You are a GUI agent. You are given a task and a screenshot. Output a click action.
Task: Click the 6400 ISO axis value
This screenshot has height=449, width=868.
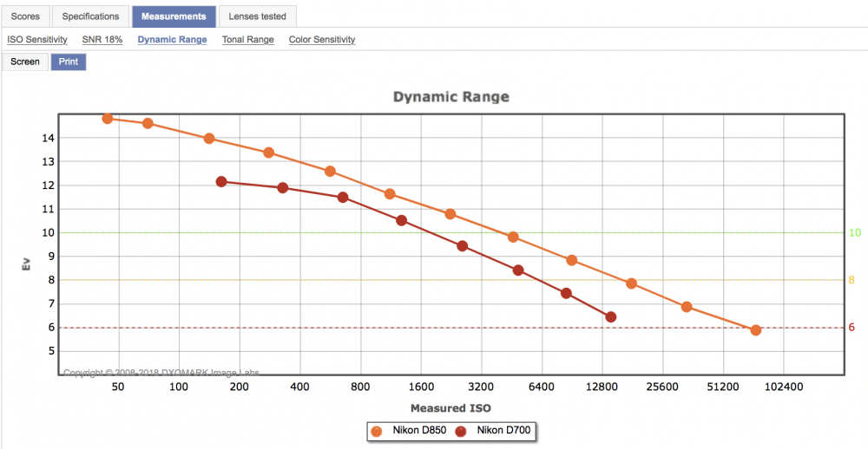(542, 387)
